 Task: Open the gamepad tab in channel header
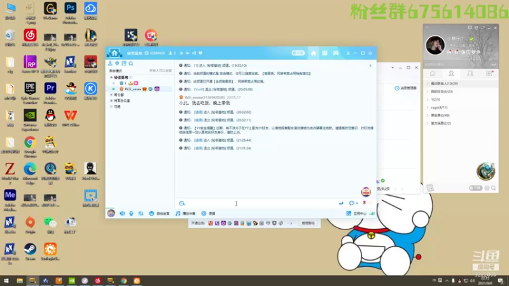point(336,53)
